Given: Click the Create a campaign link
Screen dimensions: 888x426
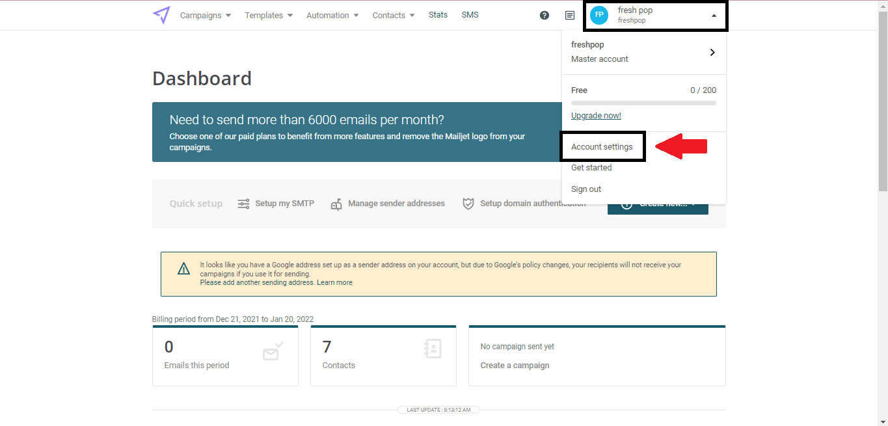Looking at the screenshot, I should tap(515, 366).
